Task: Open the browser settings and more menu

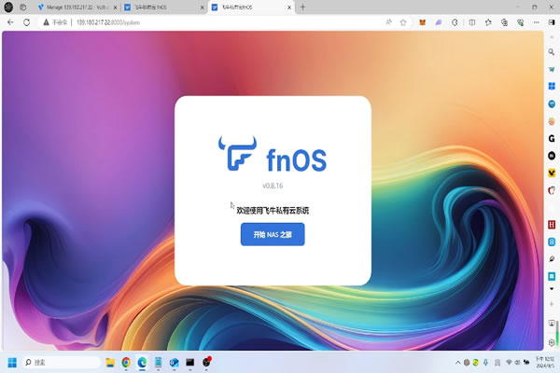Action: 534,21
